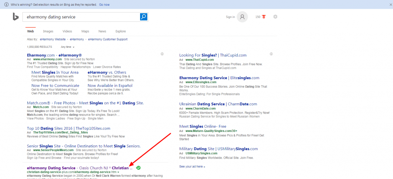The image size is (393, 179).
Task: Open Meet Singles Online- Free ad
Action: coord(203,126)
